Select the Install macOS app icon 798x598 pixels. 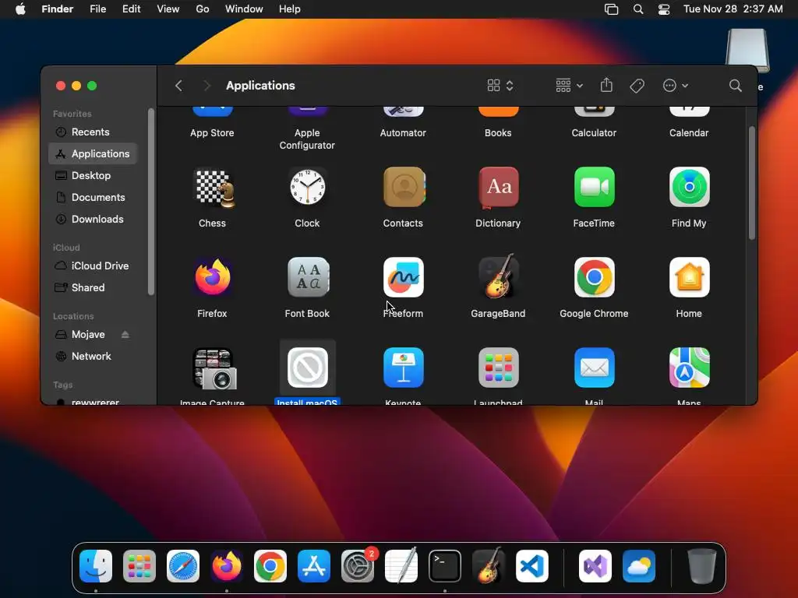pos(307,368)
